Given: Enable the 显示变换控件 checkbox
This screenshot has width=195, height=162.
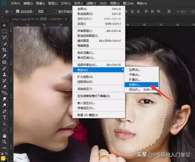Looking at the screenshot, I should pos(55,12).
